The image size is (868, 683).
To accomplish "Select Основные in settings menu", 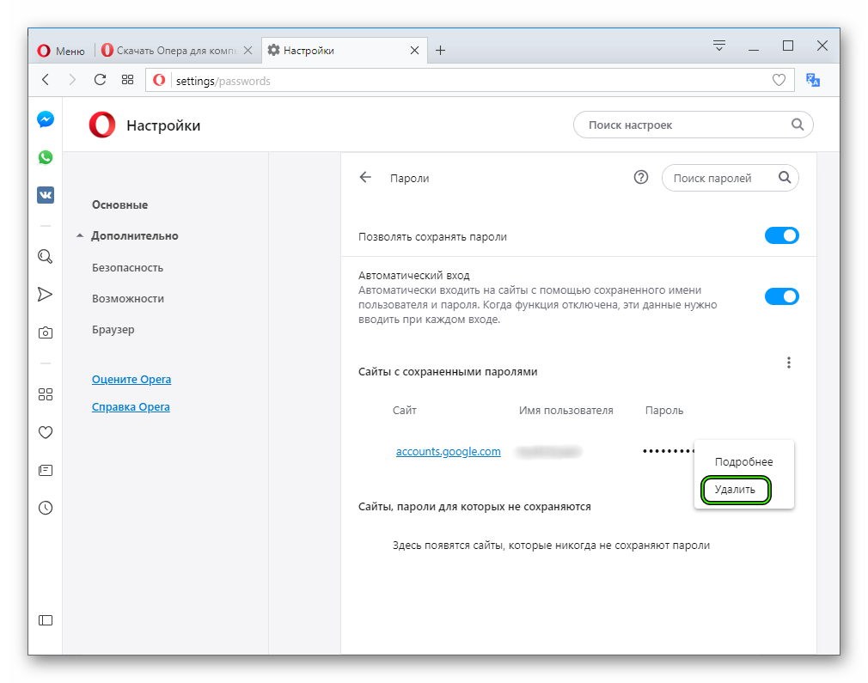I will tap(120, 204).
